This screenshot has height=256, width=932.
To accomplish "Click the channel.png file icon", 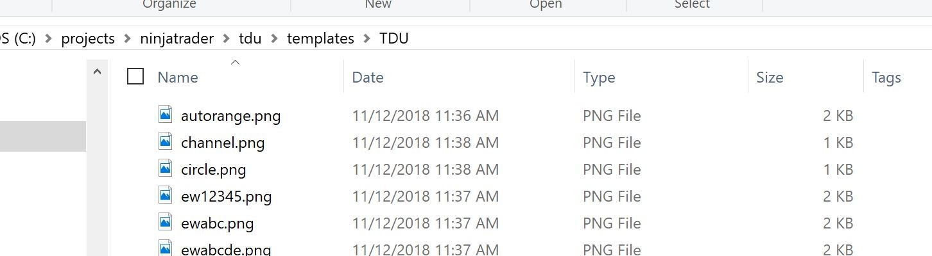I will coord(166,142).
